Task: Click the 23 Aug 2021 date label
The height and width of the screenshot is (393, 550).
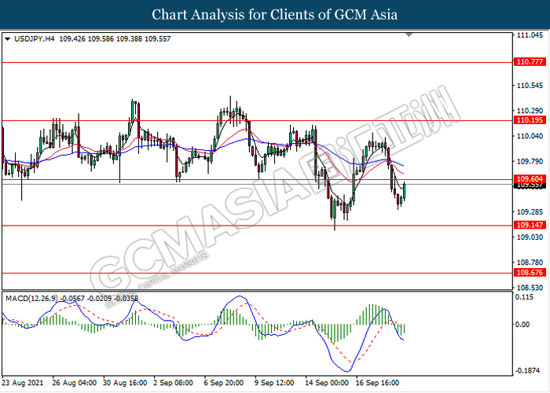Action: 23,383
